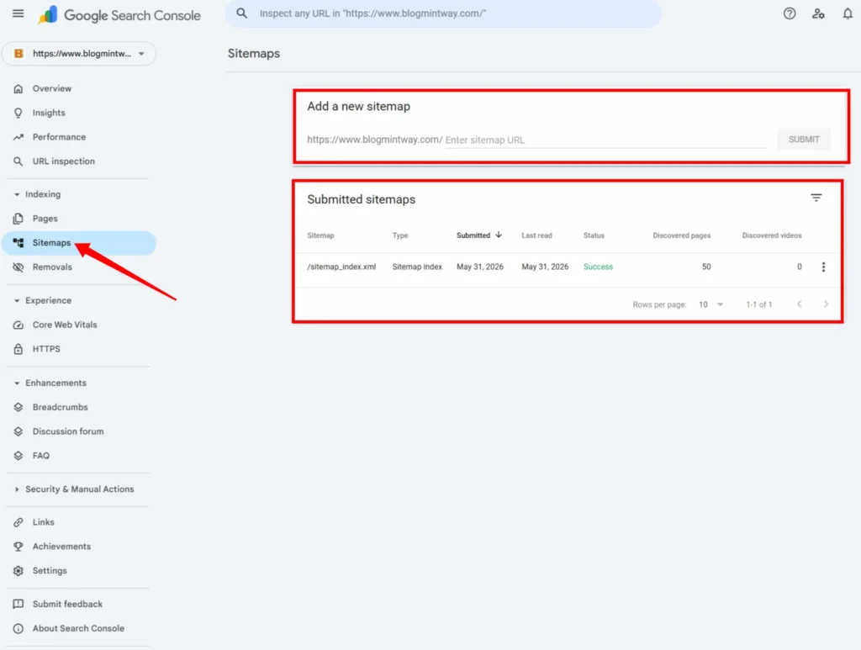861x650 pixels.
Task: Click the search magnifier icon in URL bar
Action: tap(241, 13)
